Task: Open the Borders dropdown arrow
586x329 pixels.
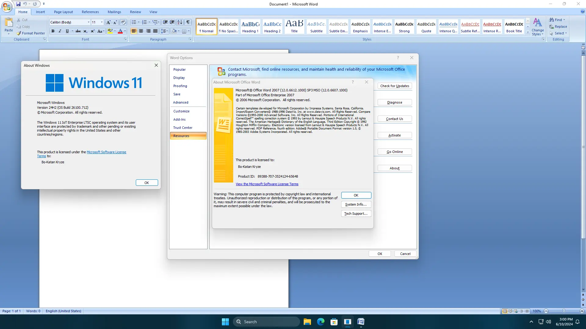Action: [x=189, y=31]
